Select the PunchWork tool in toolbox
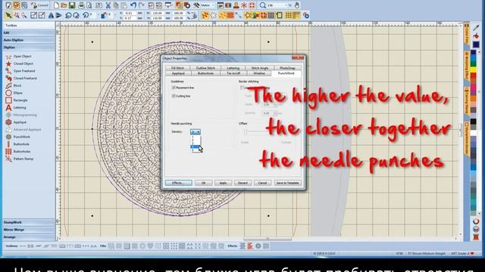485x272 pixels. click(17, 137)
